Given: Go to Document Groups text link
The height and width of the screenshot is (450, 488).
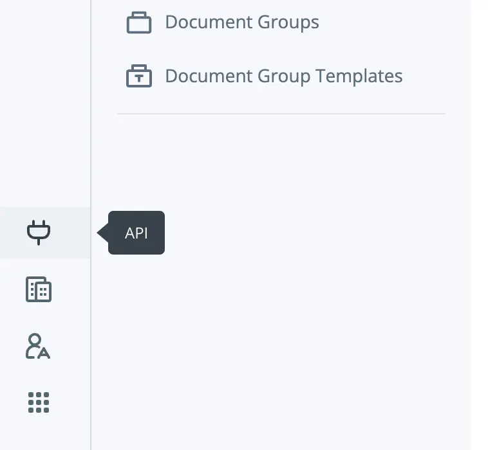Looking at the screenshot, I should [241, 22].
